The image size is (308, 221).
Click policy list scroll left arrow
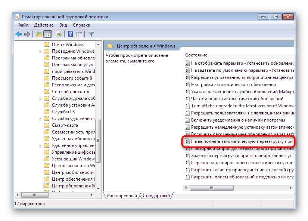(x=186, y=188)
